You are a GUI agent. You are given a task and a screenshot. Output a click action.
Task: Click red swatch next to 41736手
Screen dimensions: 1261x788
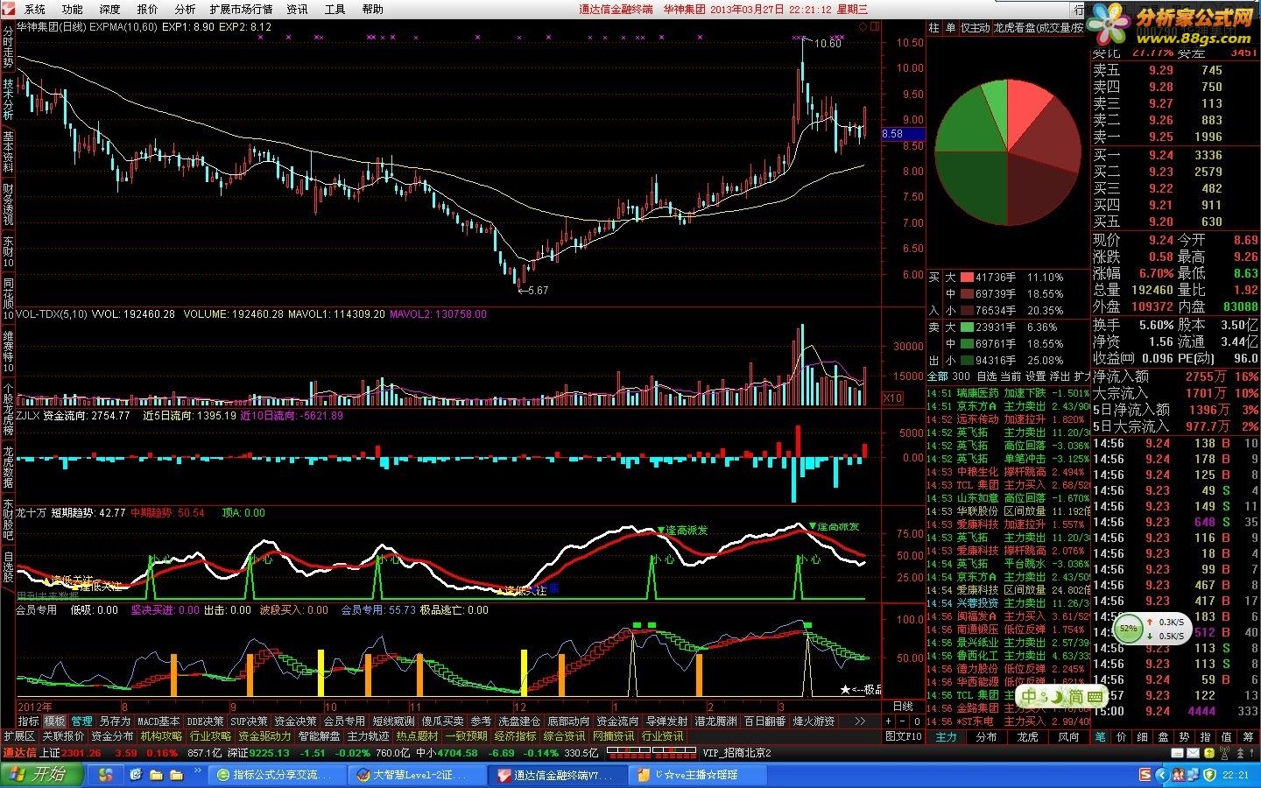coord(967,277)
